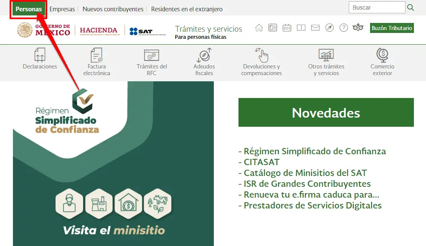Viewport: 426px width, 246px height.
Task: Switch to Nuevos contribuyentes tab
Action: tap(113, 9)
